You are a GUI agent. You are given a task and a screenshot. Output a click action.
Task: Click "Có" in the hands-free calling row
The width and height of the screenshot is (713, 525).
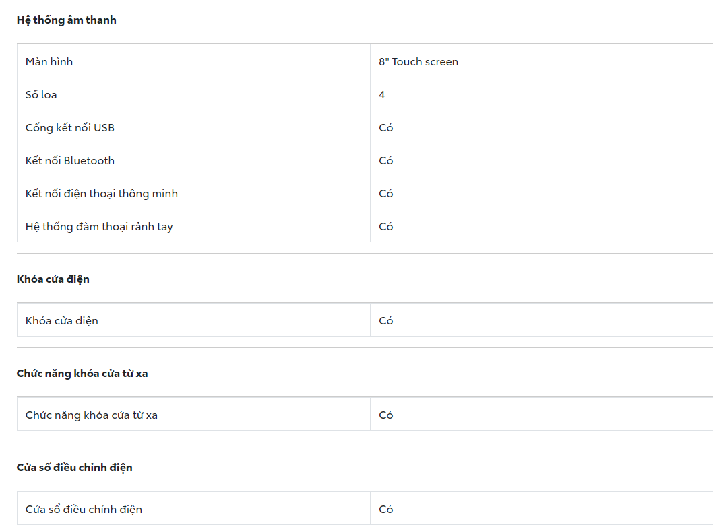click(x=386, y=227)
